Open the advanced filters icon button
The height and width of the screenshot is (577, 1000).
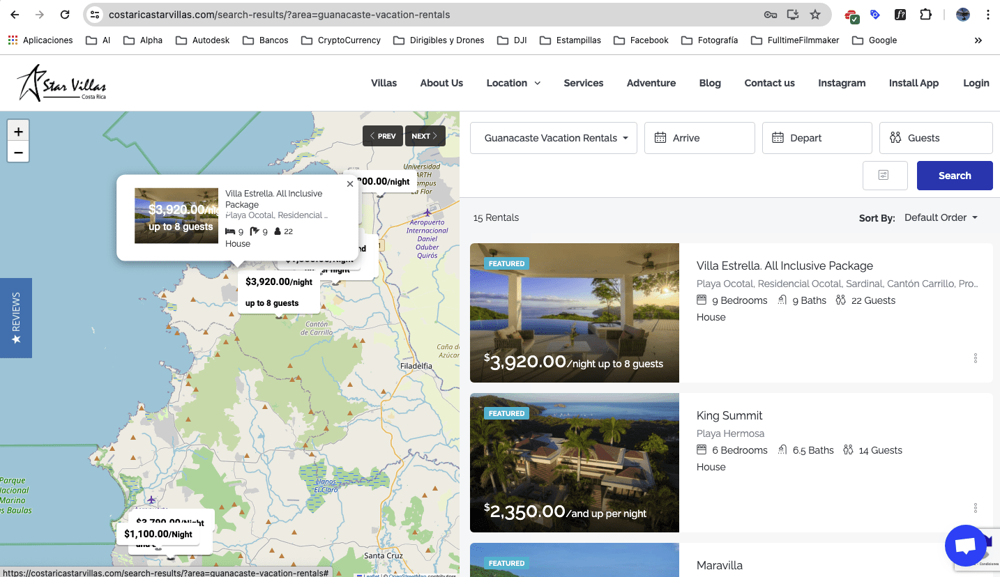[885, 176]
